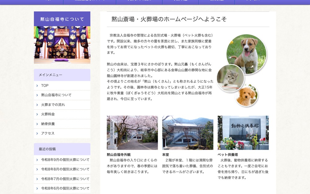This screenshot has height=194, width=310.
Task: Open the main hall 本堂 building photo
Action: pyautogui.click(x=188, y=133)
